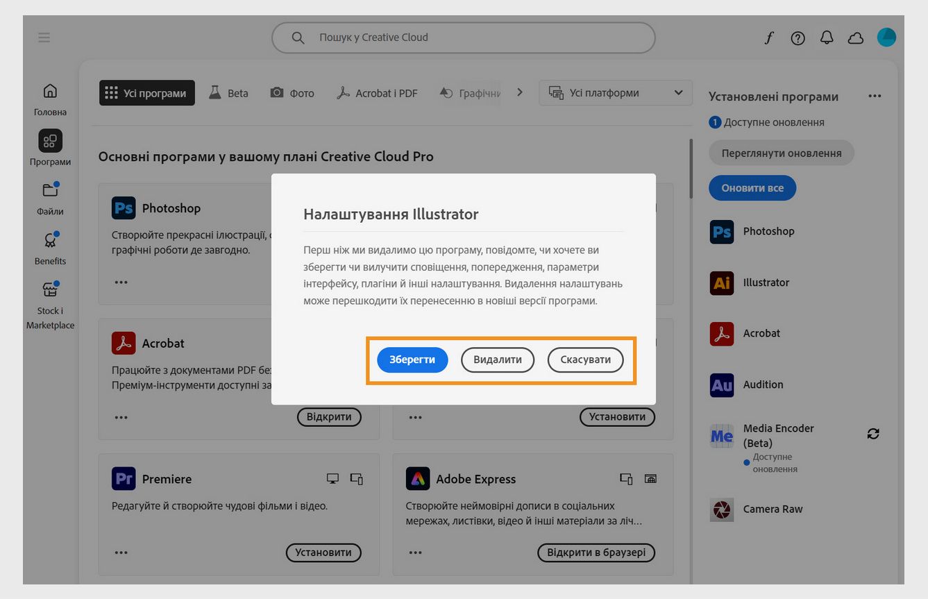This screenshot has width=928, height=599.
Task: Select Audition icon in installed programs list
Action: coord(722,385)
